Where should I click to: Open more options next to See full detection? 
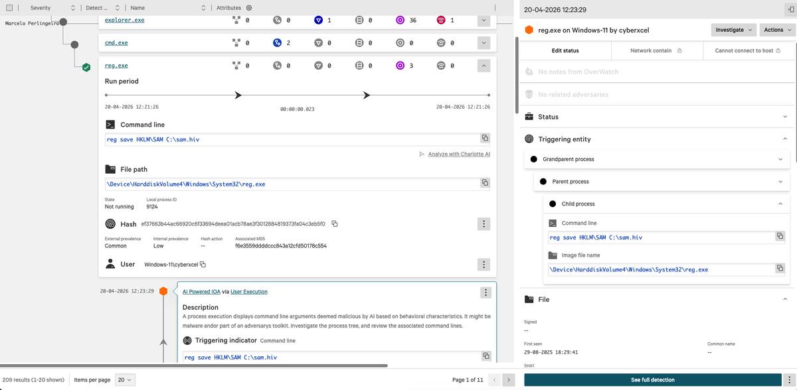[x=789, y=379]
